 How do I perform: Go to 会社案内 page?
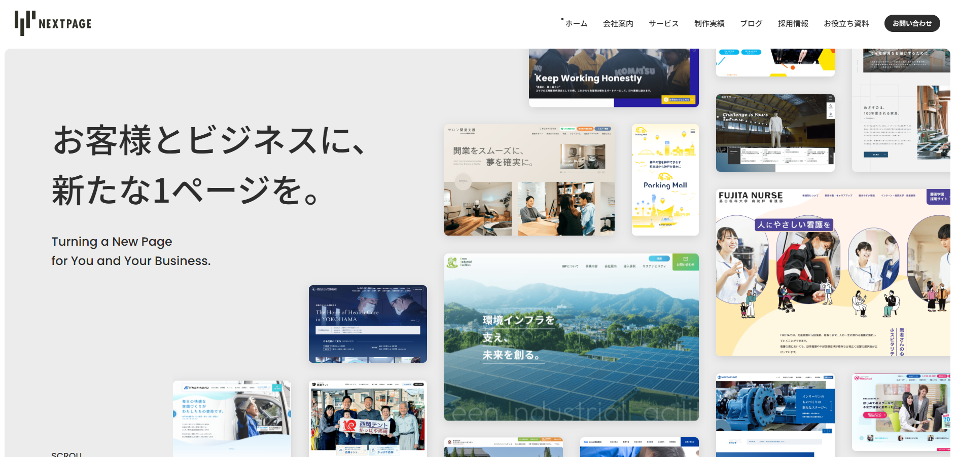click(x=618, y=23)
